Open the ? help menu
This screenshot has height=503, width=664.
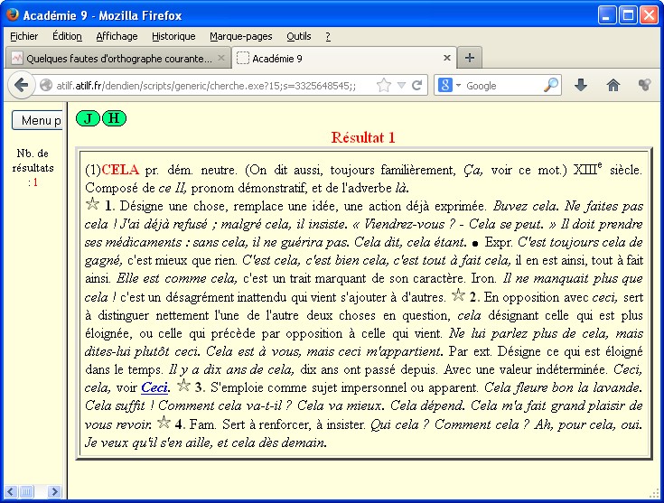click(328, 36)
